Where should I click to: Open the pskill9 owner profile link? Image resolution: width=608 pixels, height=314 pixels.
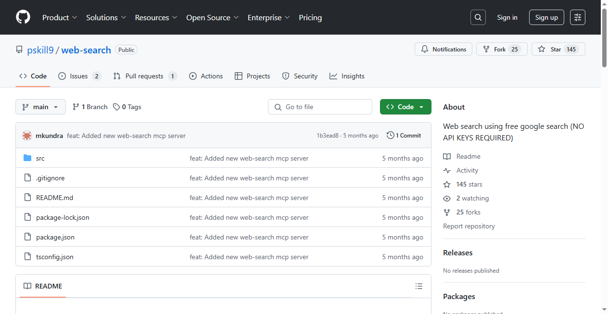click(40, 50)
